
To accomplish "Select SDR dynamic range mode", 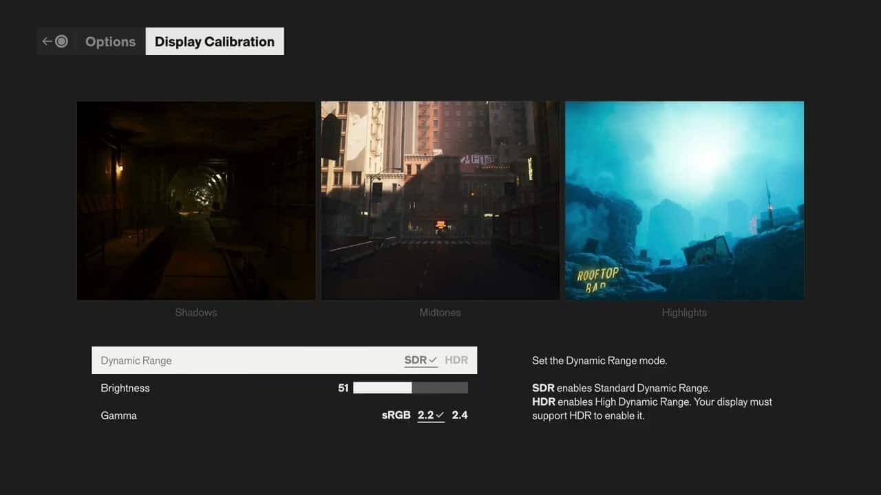I will click(421, 360).
